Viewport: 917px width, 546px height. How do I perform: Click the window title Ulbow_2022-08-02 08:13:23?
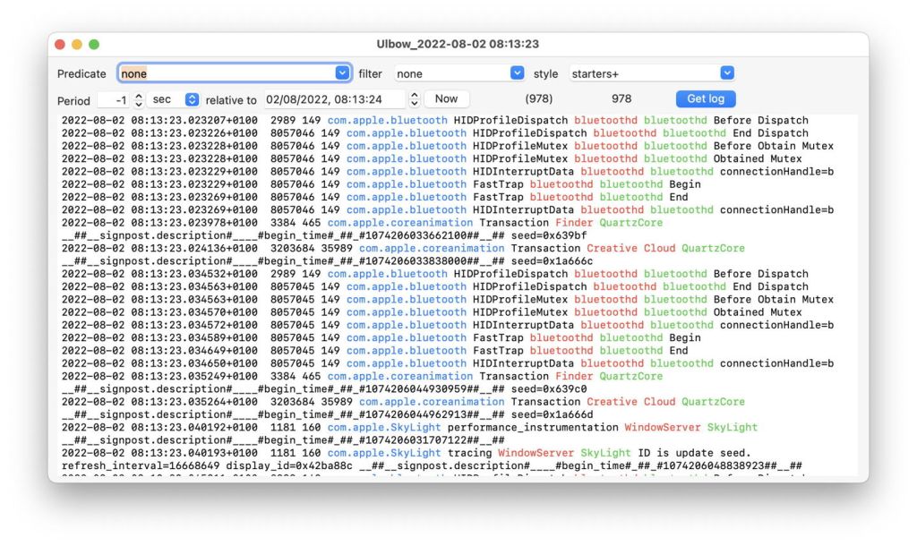pos(458,44)
